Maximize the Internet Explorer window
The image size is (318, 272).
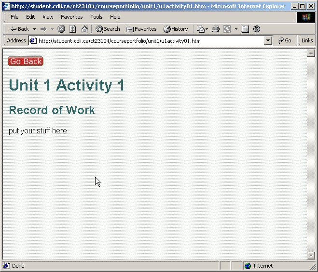click(302, 6)
